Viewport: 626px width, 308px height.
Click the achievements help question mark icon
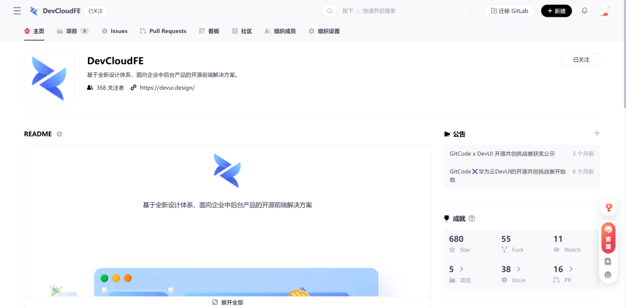472,219
